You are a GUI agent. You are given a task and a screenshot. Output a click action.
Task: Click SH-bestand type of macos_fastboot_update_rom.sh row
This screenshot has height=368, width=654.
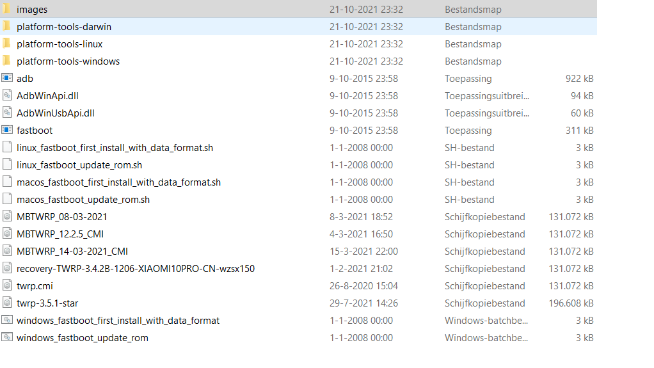coord(469,200)
